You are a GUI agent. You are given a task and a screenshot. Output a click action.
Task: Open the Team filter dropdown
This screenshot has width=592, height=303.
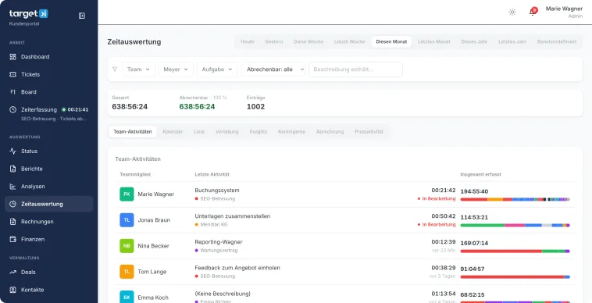pyautogui.click(x=138, y=70)
